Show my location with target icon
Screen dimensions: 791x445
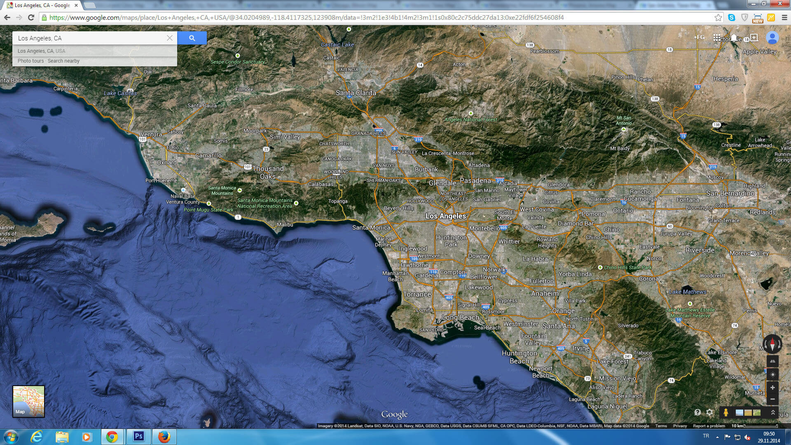772,374
